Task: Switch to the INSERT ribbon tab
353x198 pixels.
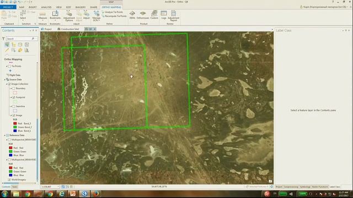Action: (x=33, y=7)
